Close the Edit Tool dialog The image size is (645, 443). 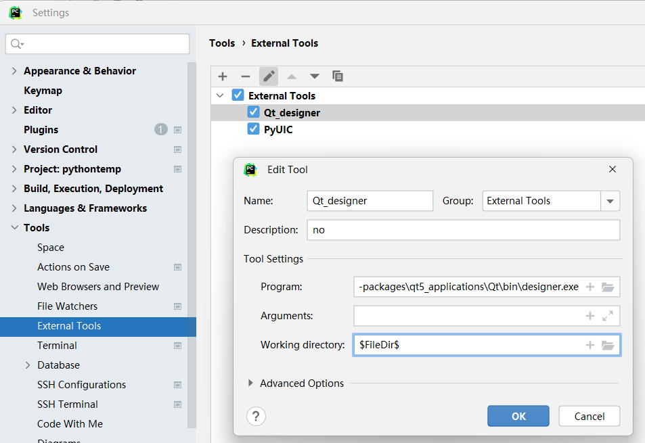pos(612,169)
